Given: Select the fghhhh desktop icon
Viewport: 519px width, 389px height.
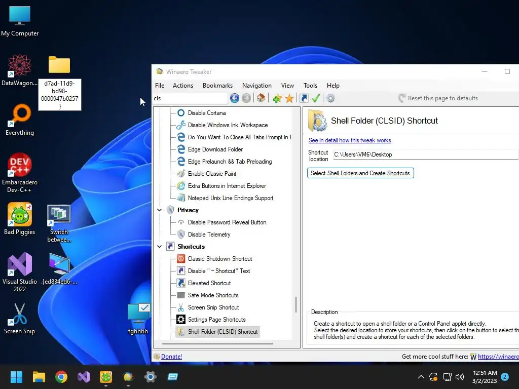Looking at the screenshot, I should (x=138, y=319).
